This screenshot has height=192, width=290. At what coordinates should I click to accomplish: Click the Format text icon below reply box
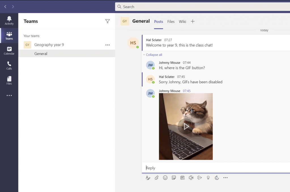[148, 178]
